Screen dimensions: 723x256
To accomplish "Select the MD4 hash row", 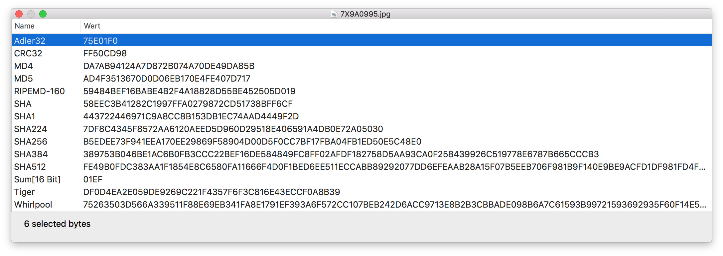I will click(x=24, y=66).
